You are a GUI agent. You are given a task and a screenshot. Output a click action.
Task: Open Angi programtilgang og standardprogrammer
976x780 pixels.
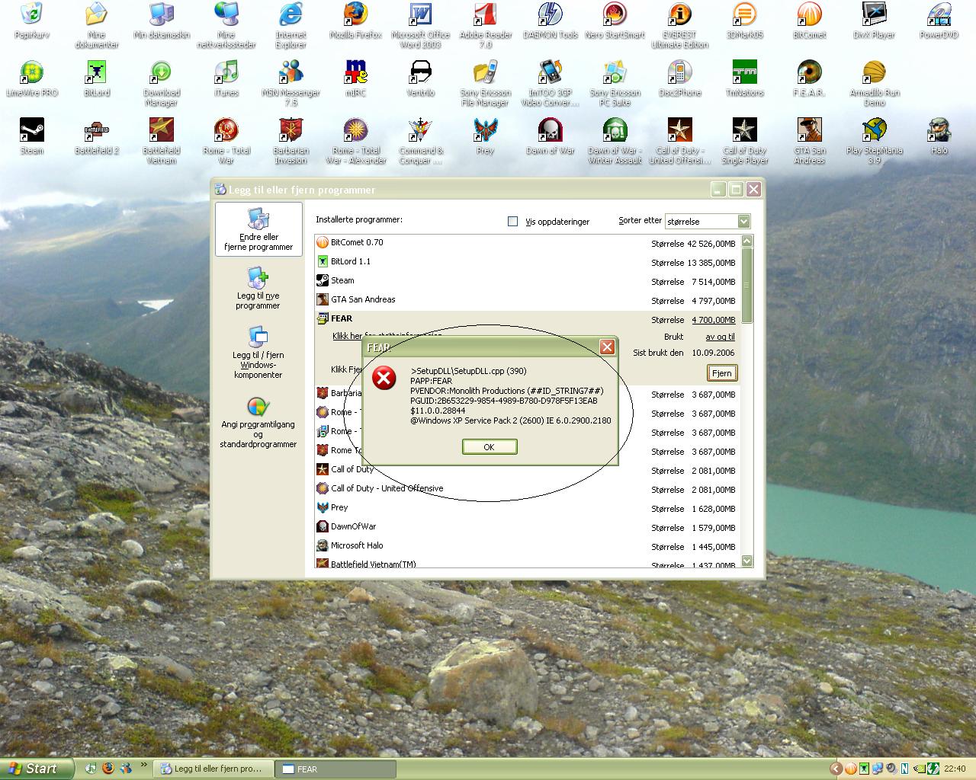(x=258, y=422)
